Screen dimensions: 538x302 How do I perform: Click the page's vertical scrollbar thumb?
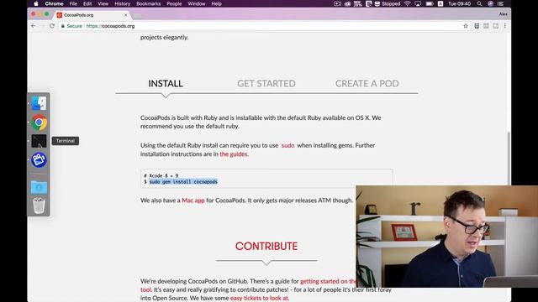point(509,159)
